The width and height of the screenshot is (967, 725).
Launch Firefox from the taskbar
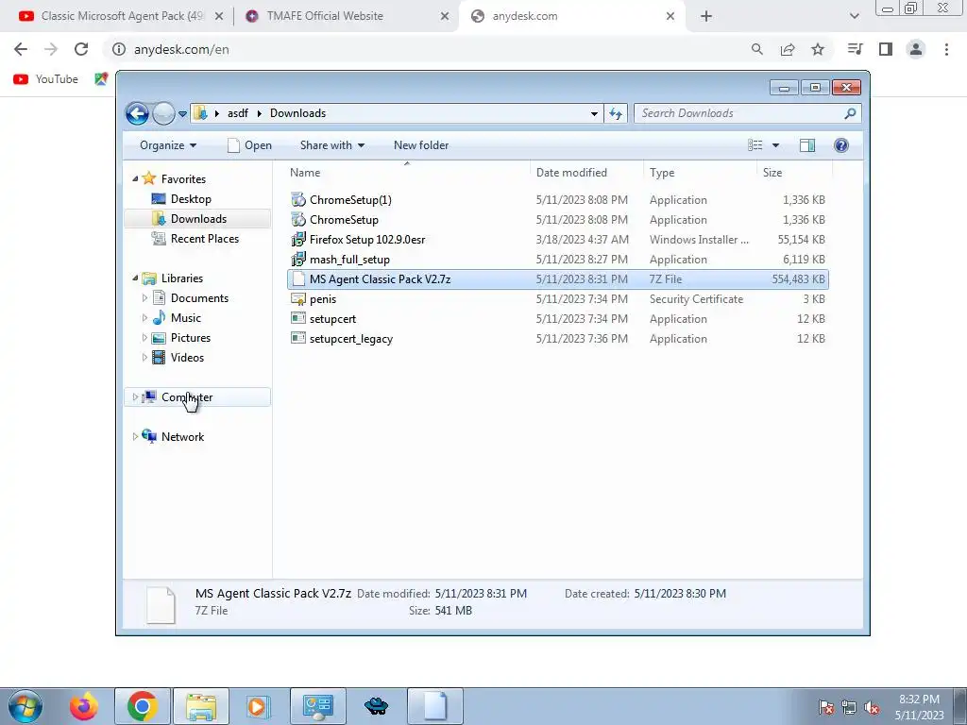click(x=83, y=706)
